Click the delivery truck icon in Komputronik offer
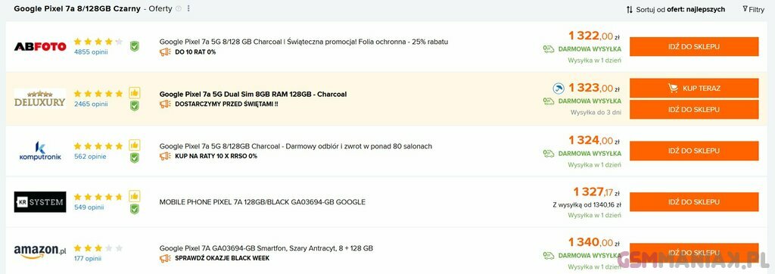The width and height of the screenshot is (775, 274). tap(549, 154)
